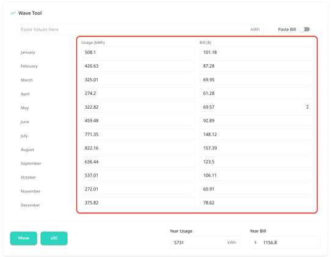Select September usage field 636.44
Screen dimensions: 331x257
[x=138, y=162]
